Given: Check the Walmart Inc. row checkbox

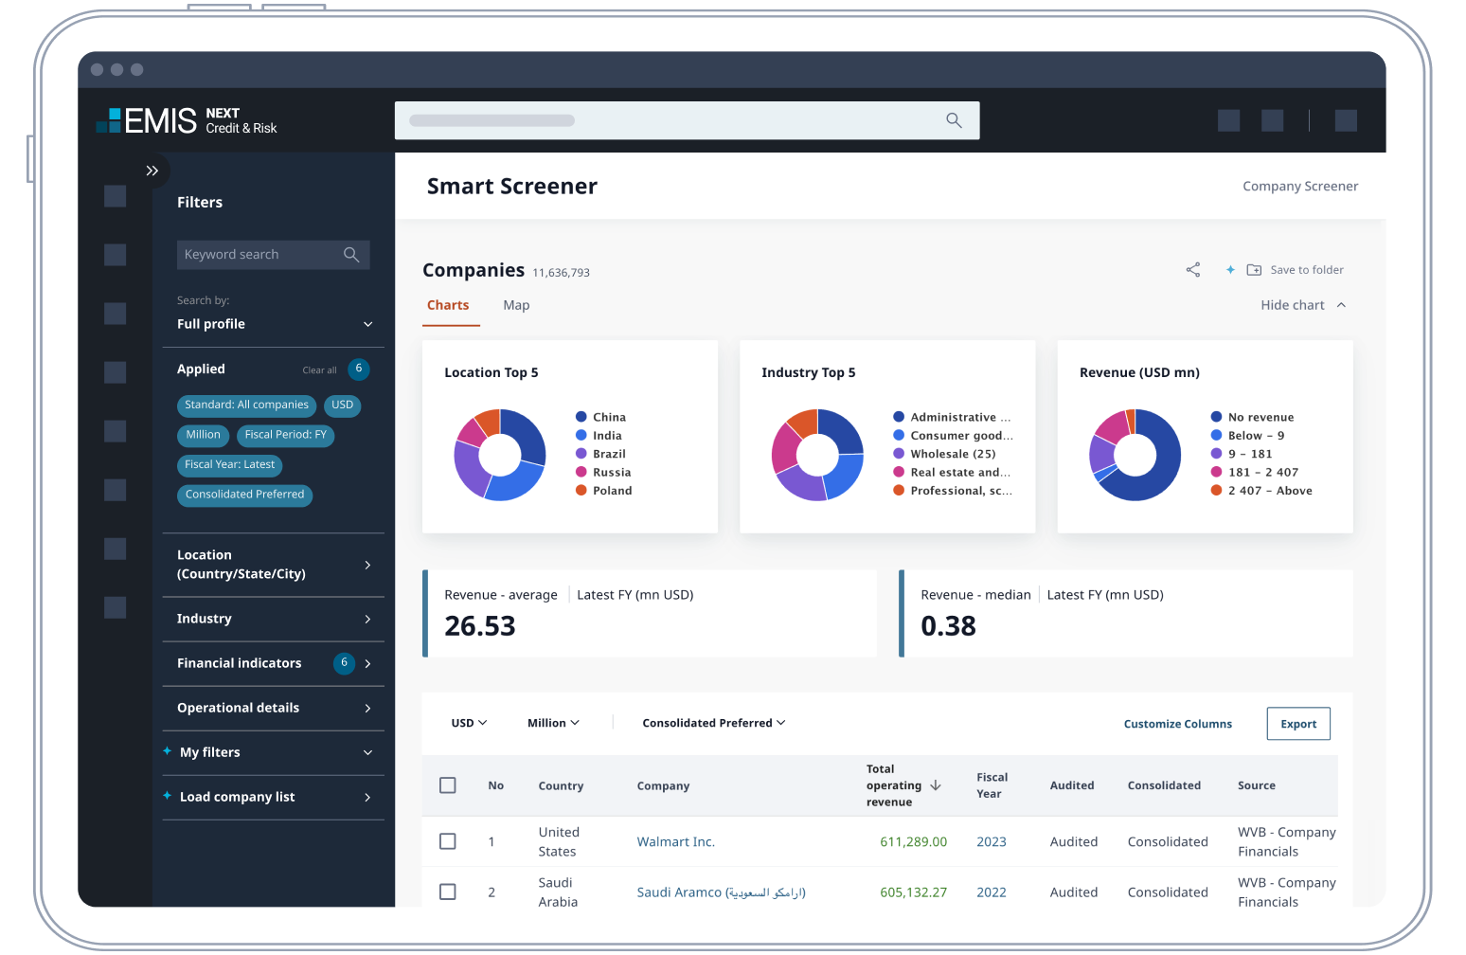Looking at the screenshot, I should pos(448,841).
